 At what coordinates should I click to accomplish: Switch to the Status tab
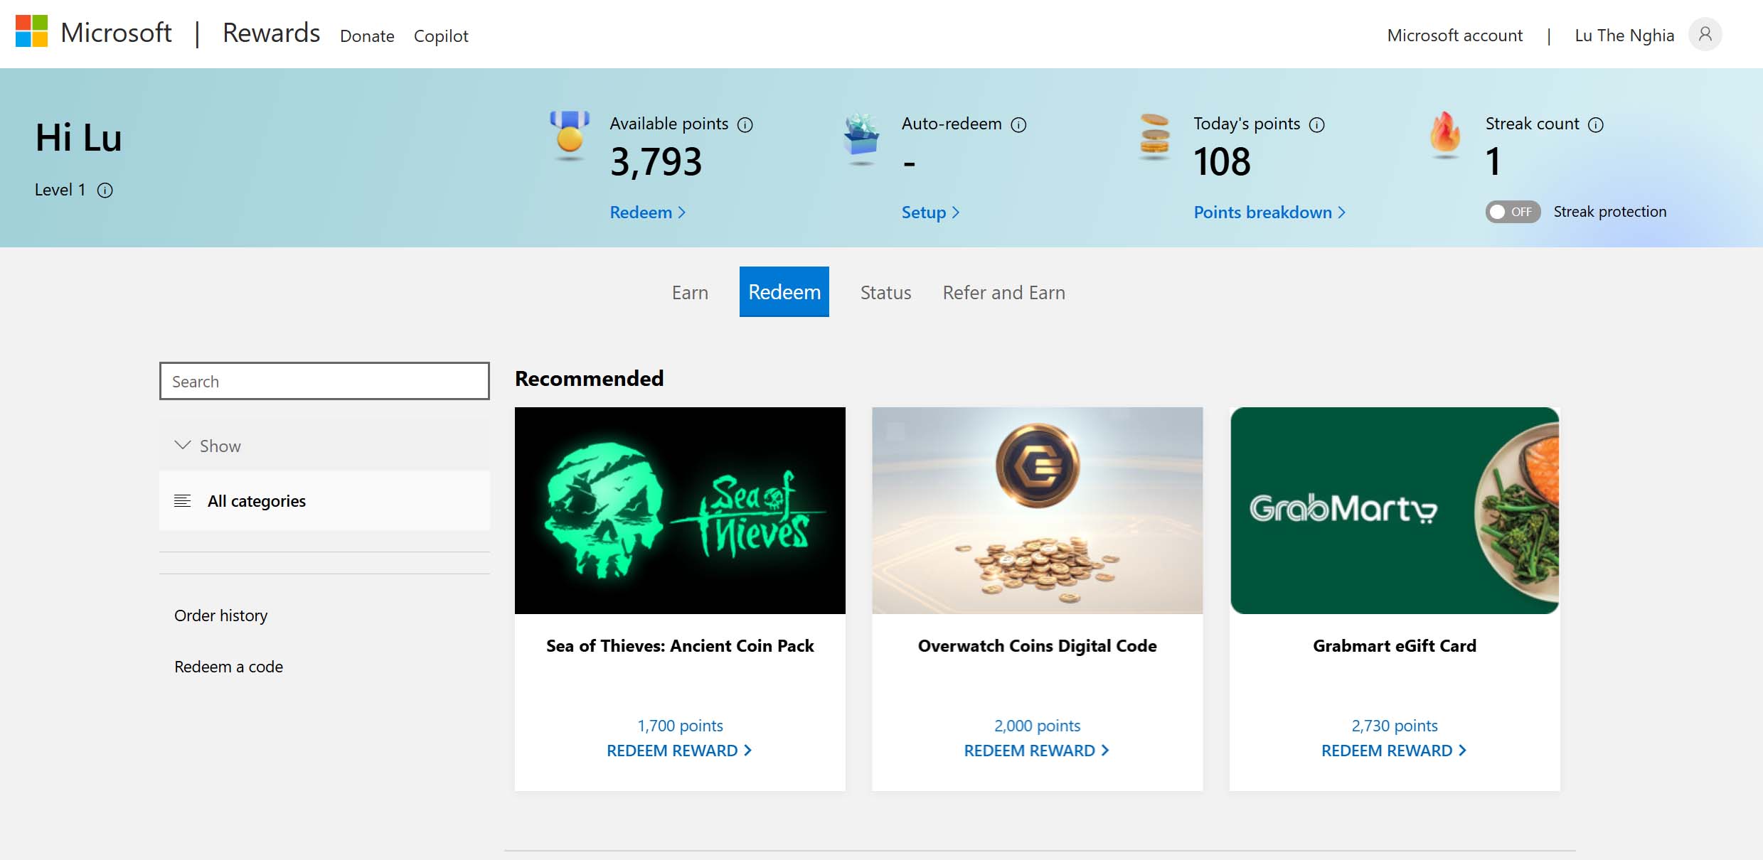[885, 292]
